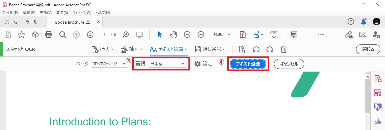The width and height of the screenshot is (385, 130).
Task: Upload the file to Document Cloud
Action: pyautogui.click(x=35, y=35)
